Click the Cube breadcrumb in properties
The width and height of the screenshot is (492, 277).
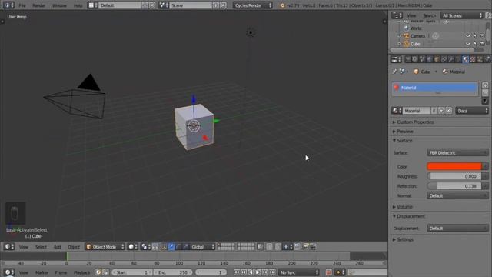pos(422,72)
